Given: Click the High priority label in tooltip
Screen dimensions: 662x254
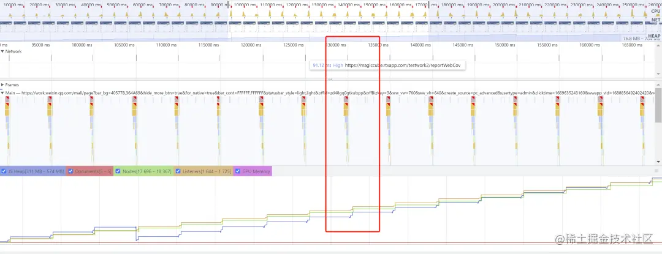Looking at the screenshot, I should coord(338,65).
